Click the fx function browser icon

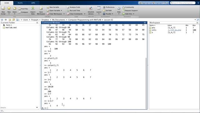(42, 108)
